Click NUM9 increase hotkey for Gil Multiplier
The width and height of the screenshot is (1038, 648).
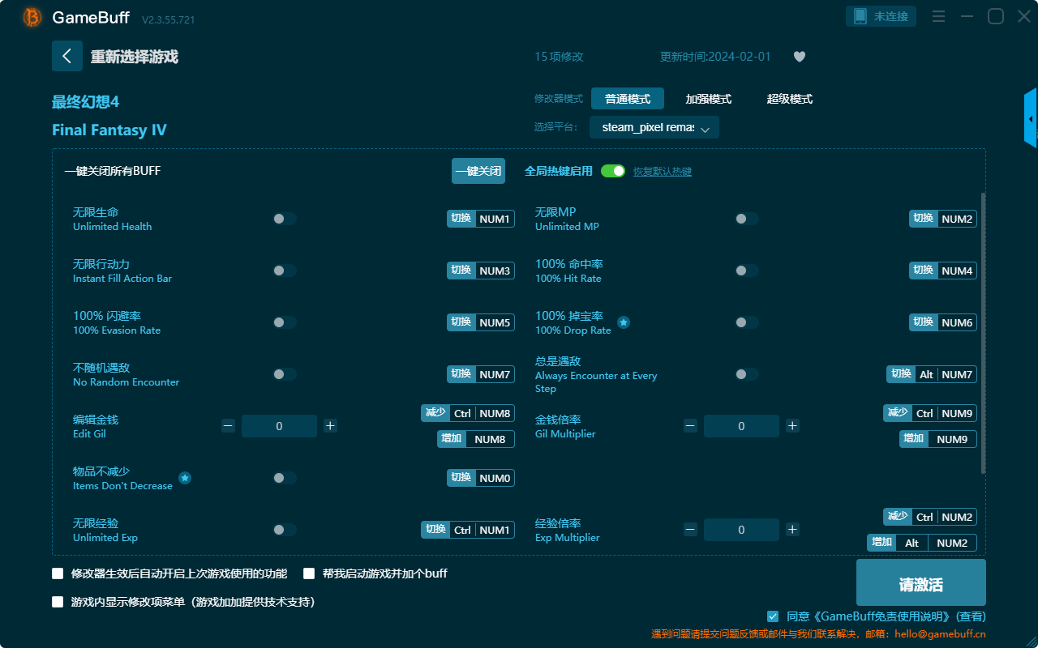point(938,439)
